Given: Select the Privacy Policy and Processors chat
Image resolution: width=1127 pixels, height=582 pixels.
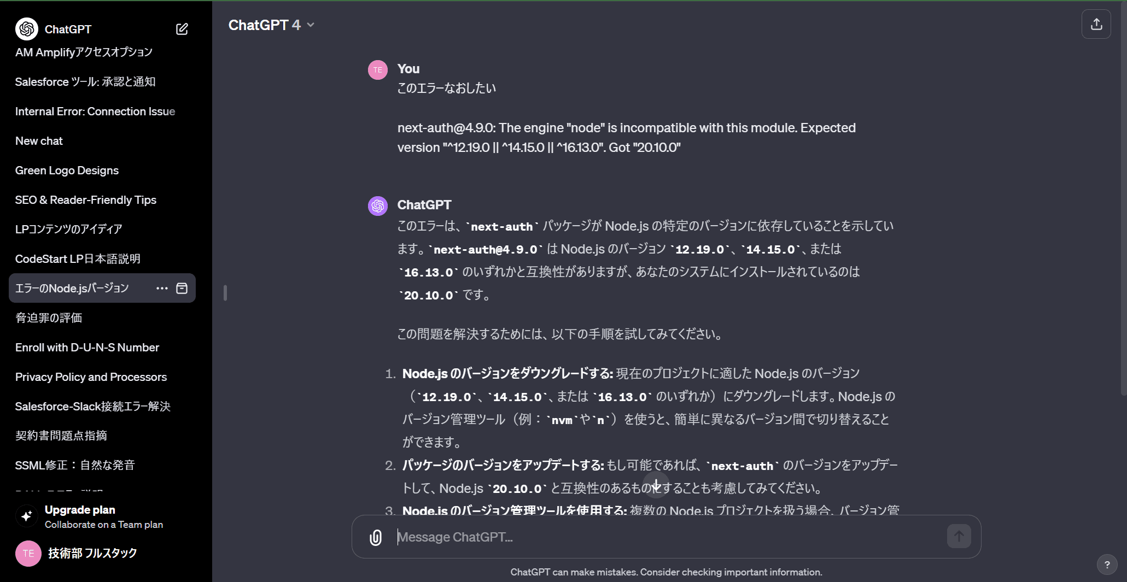Looking at the screenshot, I should point(91,377).
